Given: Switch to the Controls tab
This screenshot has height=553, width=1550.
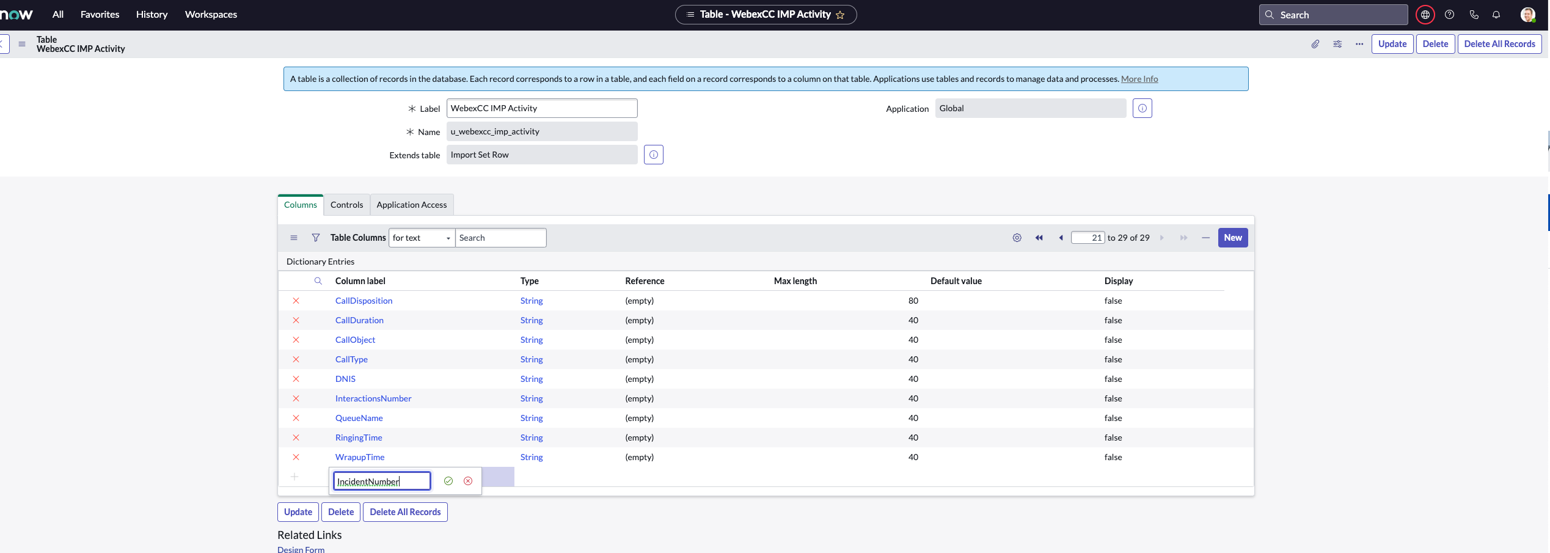Looking at the screenshot, I should click(x=347, y=205).
